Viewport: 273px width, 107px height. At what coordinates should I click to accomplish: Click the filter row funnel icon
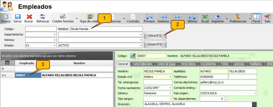click(x=3, y=69)
